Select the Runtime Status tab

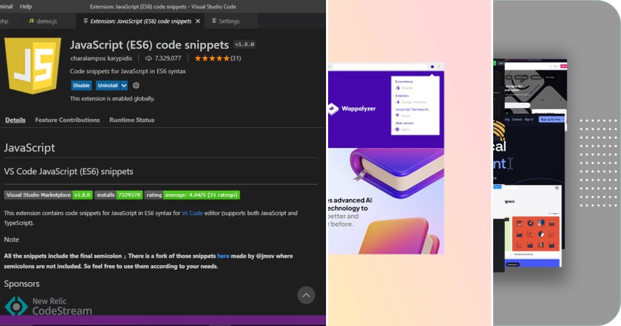point(131,120)
